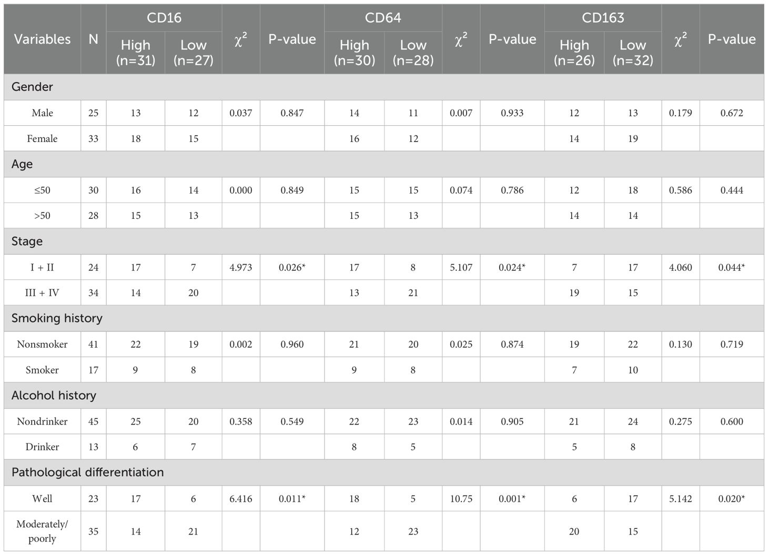The width and height of the screenshot is (768, 555).
Task: Select the CD163 group header
Action: coord(603,18)
